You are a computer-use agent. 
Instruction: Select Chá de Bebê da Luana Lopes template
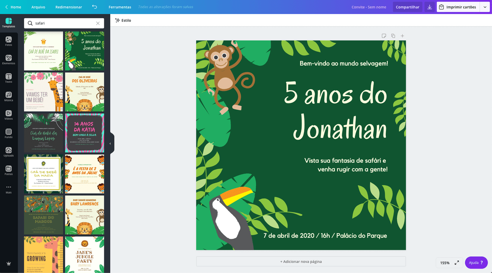[x=44, y=133]
